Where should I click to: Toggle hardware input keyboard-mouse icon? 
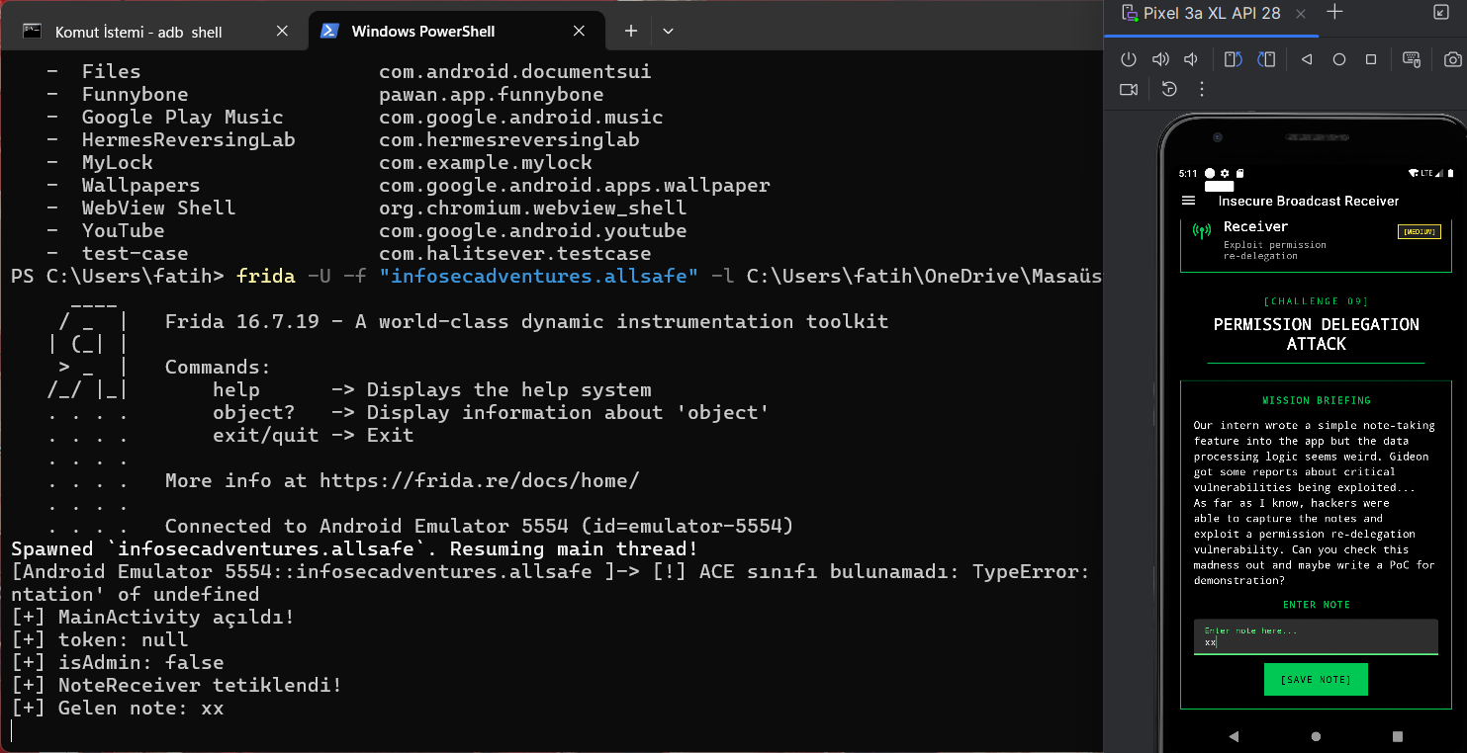point(1412,59)
